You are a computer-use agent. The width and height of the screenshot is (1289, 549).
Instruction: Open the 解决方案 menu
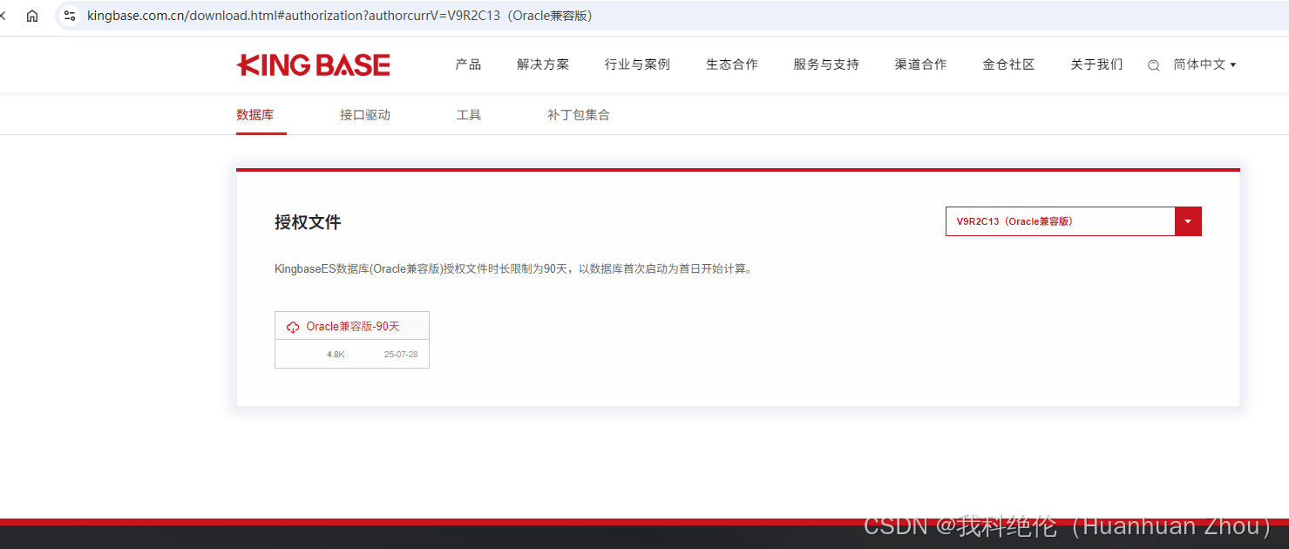pos(543,64)
